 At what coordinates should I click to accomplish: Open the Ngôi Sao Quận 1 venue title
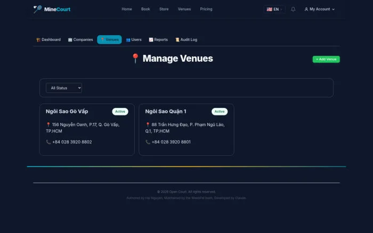(x=166, y=111)
